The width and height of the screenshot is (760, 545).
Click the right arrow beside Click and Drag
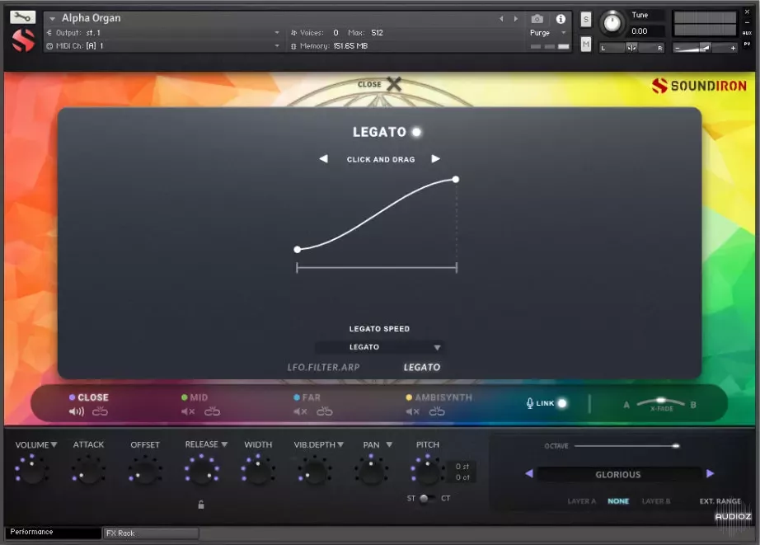coord(436,158)
